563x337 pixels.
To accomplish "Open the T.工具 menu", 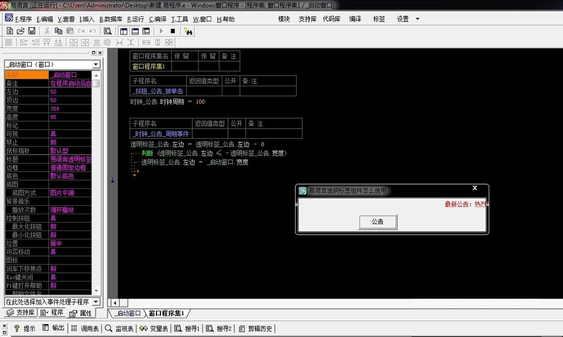I will coord(180,19).
